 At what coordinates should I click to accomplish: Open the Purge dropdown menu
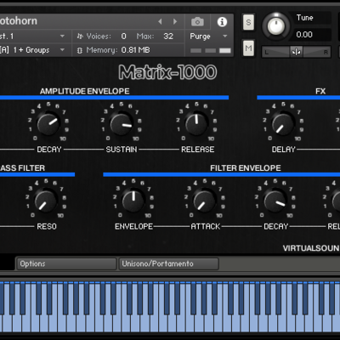tap(208, 37)
